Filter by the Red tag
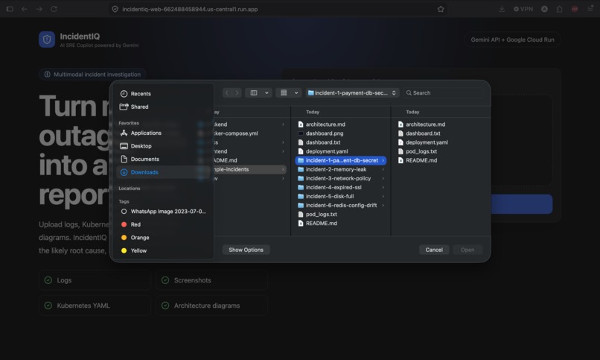 tap(131, 224)
